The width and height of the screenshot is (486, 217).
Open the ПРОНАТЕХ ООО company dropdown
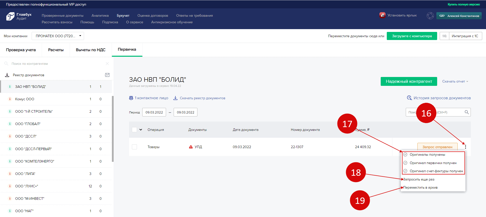tap(58, 36)
